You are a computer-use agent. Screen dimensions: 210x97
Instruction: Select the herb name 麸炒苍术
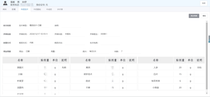pos(88,74)
